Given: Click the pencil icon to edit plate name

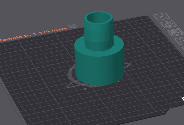Looking at the screenshot, I should 73,26.
